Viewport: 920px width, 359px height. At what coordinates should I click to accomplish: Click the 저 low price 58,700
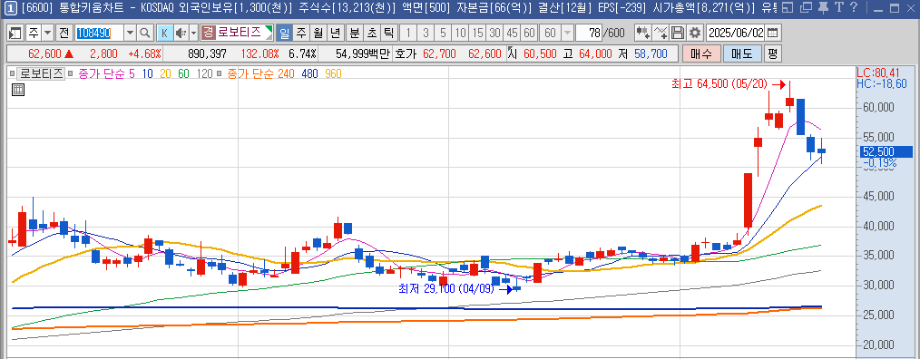pos(651,54)
